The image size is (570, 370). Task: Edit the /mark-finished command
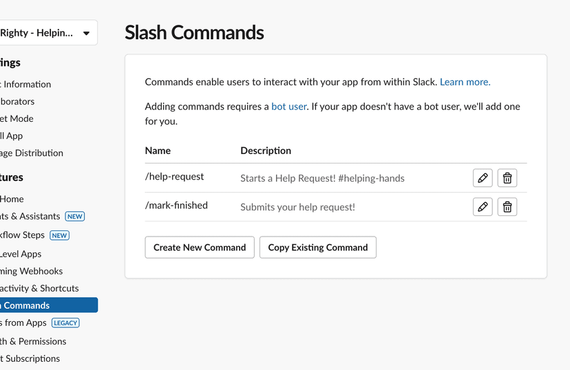[483, 207]
